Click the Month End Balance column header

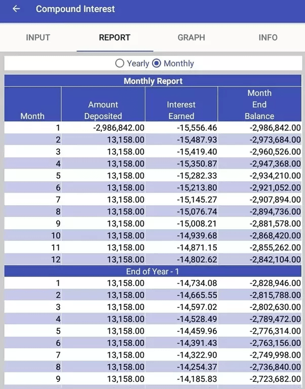(x=260, y=104)
